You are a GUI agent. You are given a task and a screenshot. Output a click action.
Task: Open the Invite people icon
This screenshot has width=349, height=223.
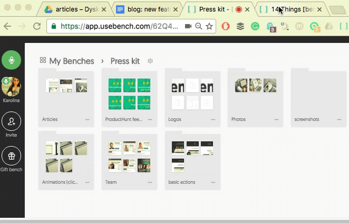[11, 121]
